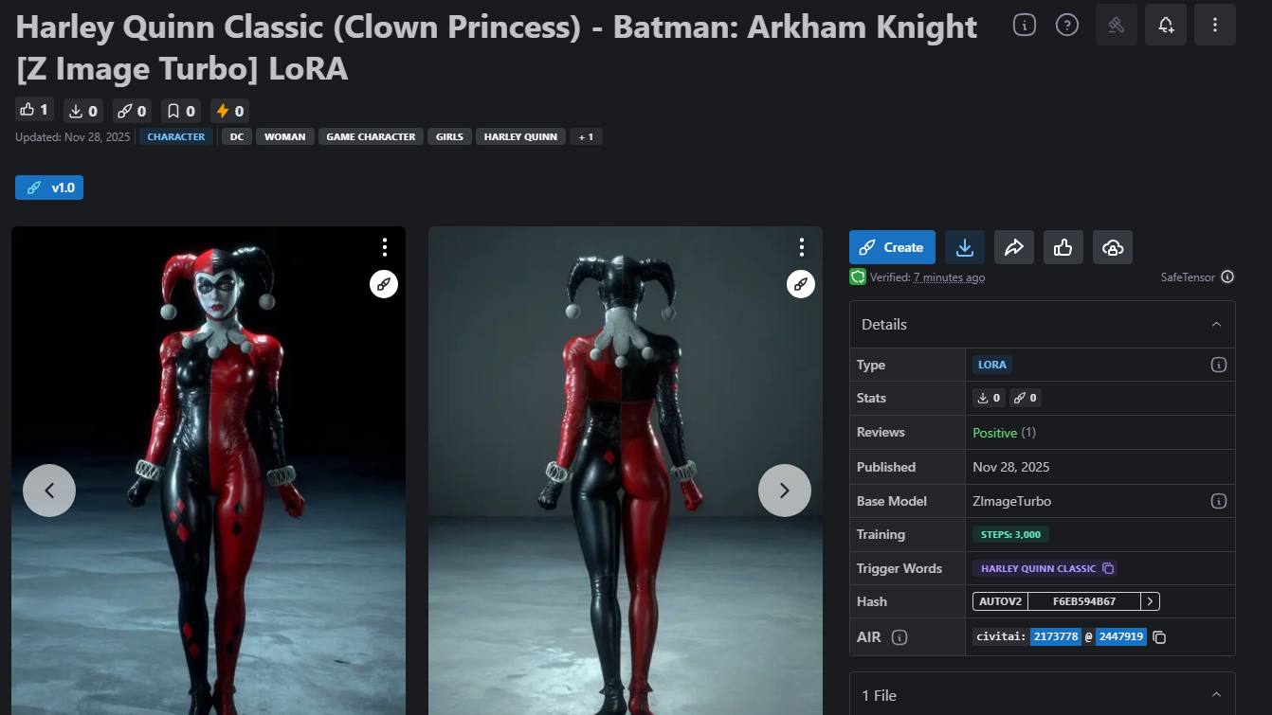1272x715 pixels.
Task: Copy the F6EB594B67 hash value
Action: point(1084,601)
